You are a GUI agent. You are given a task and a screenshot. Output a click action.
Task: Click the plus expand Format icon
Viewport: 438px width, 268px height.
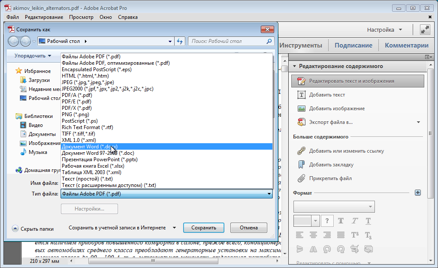[417, 193]
